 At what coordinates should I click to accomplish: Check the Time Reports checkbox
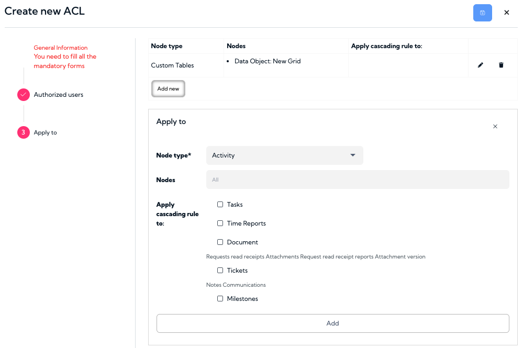tap(220, 223)
